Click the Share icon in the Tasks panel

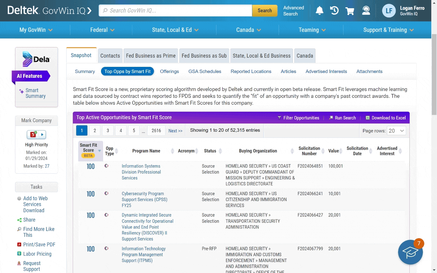click(x=19, y=219)
